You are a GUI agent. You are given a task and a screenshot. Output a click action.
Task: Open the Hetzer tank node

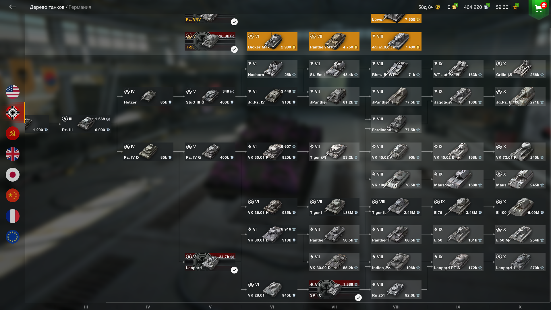pos(148,97)
